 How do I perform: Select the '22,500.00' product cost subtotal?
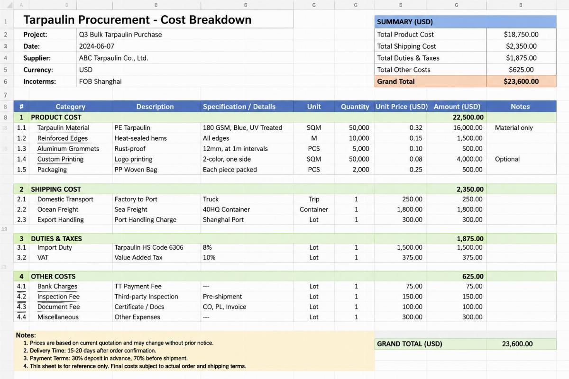(x=468, y=117)
